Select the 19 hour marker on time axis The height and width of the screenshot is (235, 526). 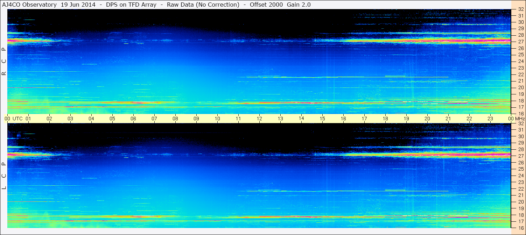pos(406,119)
